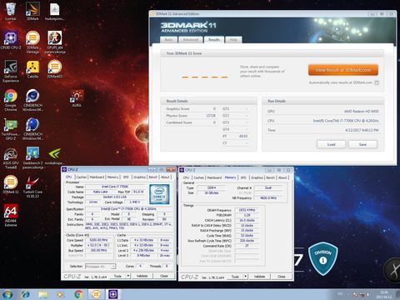
Task: Open the lower CINEBENCH desktop shortcut
Action: pos(32,129)
